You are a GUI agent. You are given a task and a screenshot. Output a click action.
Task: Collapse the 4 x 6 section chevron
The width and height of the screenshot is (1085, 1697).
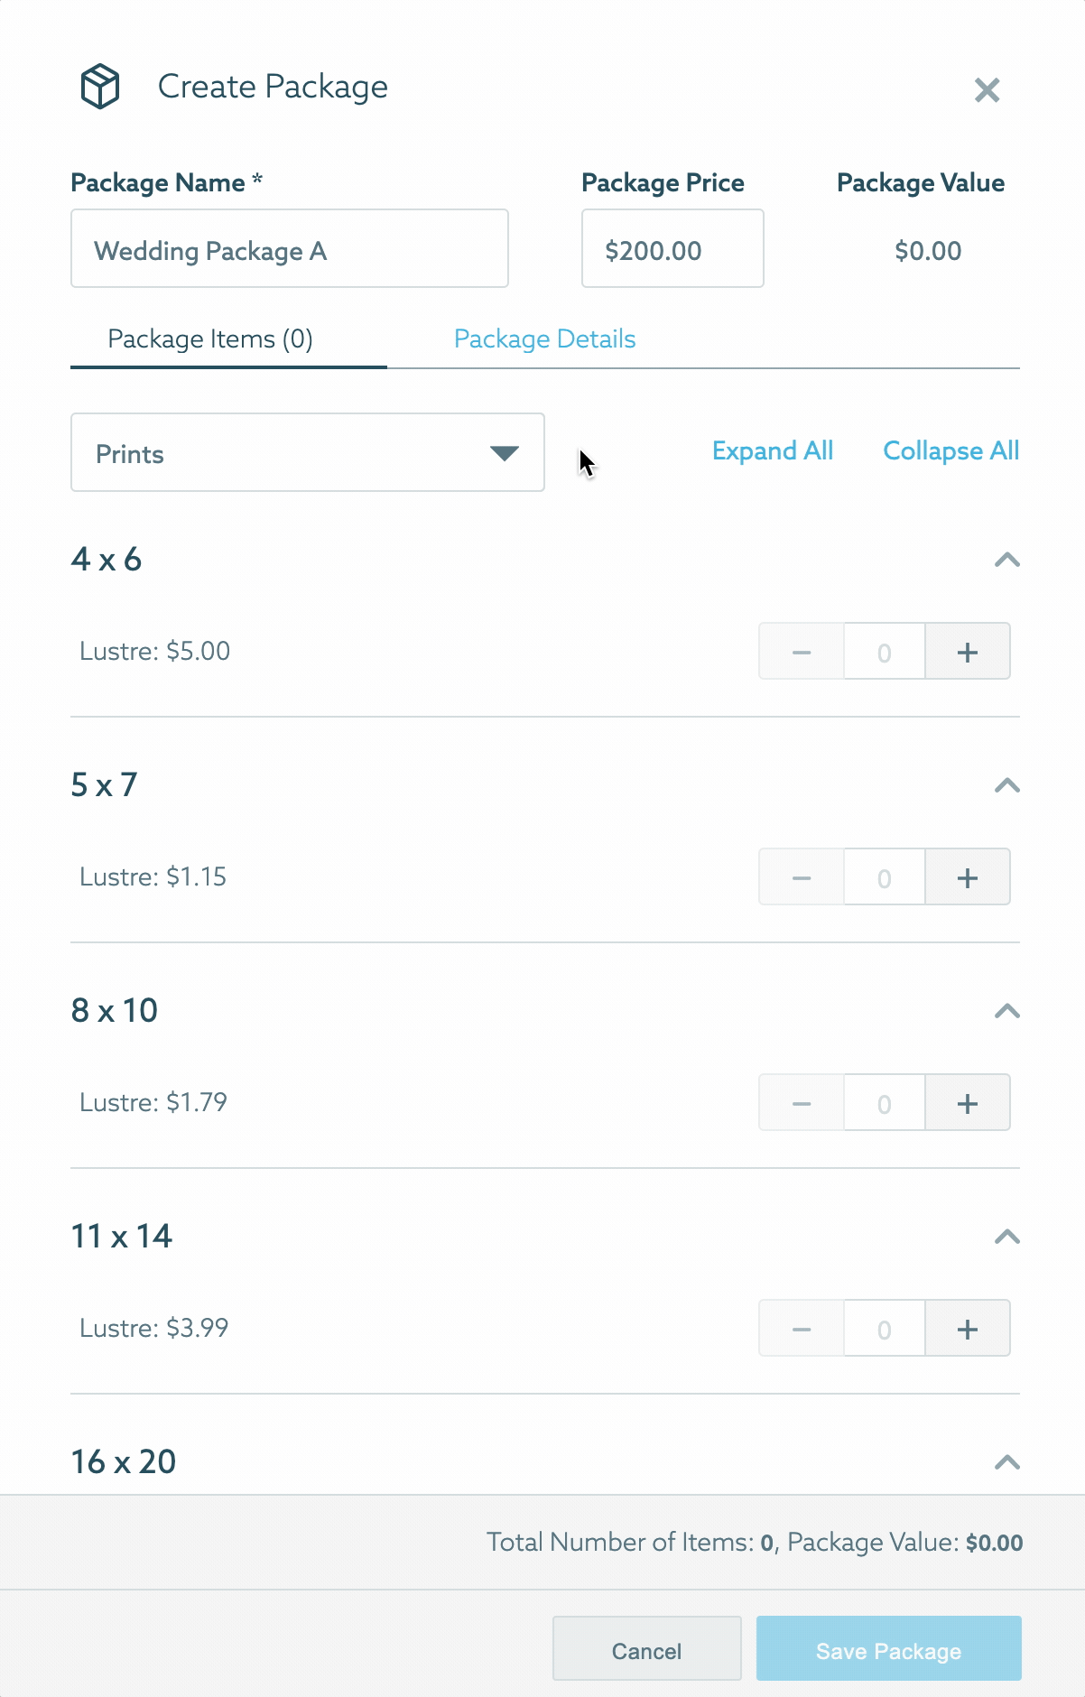coord(1007,559)
